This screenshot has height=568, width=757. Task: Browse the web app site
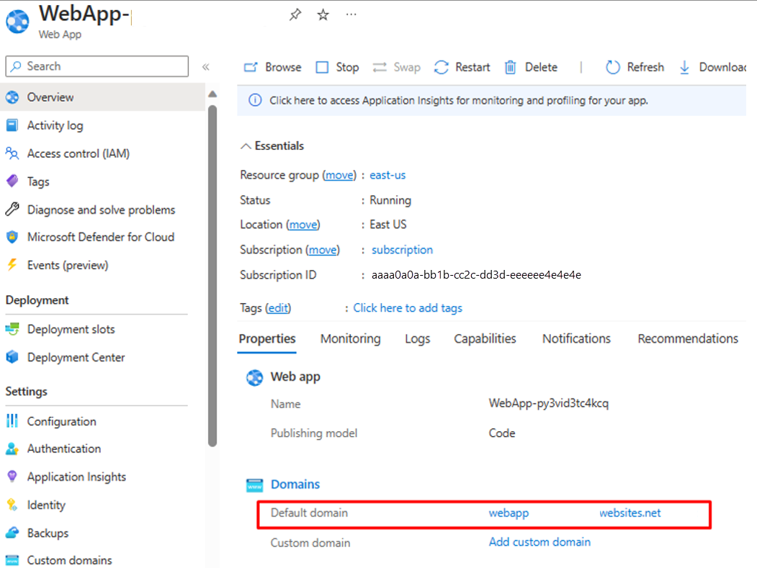[x=273, y=67]
